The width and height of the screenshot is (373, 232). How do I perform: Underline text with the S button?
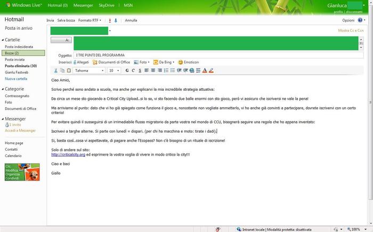coord(140,71)
